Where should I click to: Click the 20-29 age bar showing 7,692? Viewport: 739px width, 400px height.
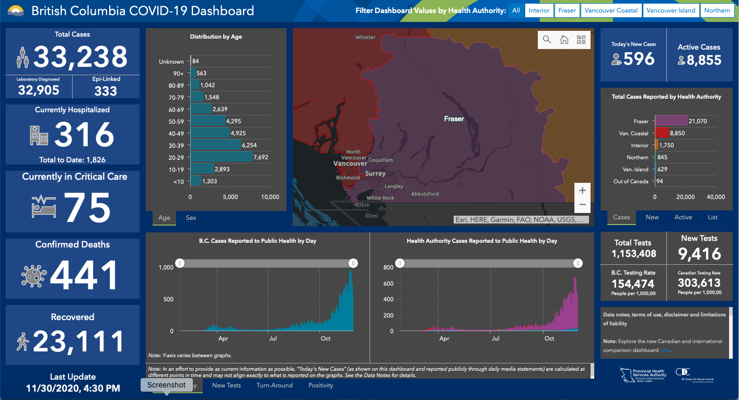tap(222, 157)
